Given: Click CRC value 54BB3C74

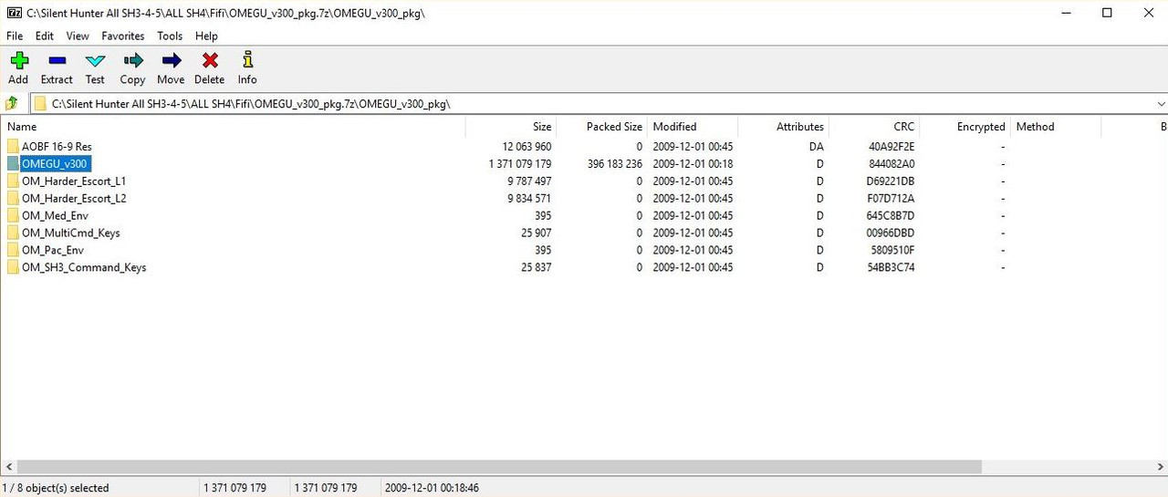Looking at the screenshot, I should coord(892,268).
